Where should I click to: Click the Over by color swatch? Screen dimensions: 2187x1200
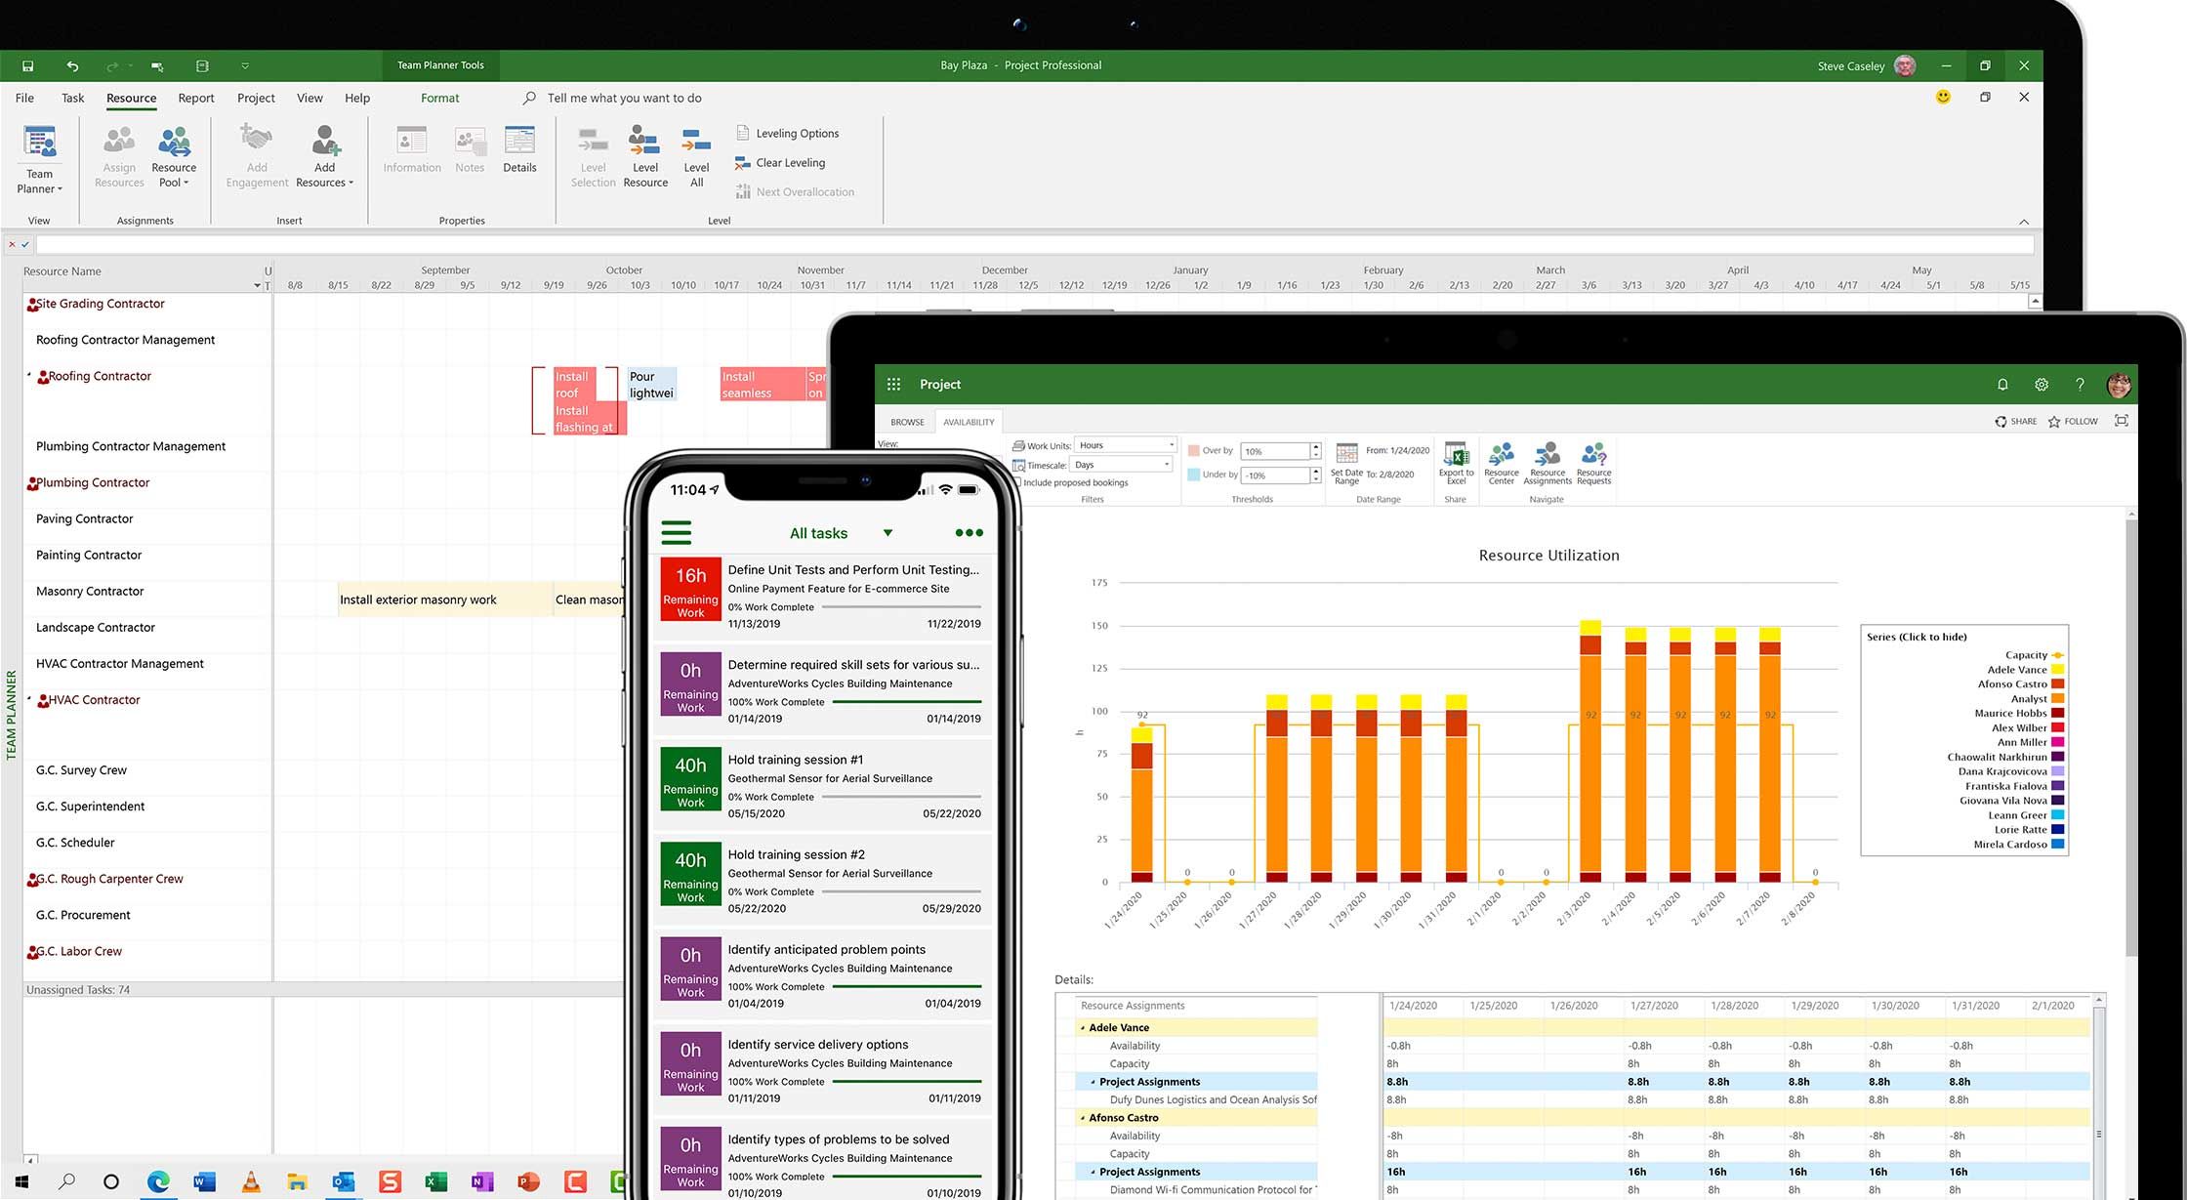(1193, 450)
